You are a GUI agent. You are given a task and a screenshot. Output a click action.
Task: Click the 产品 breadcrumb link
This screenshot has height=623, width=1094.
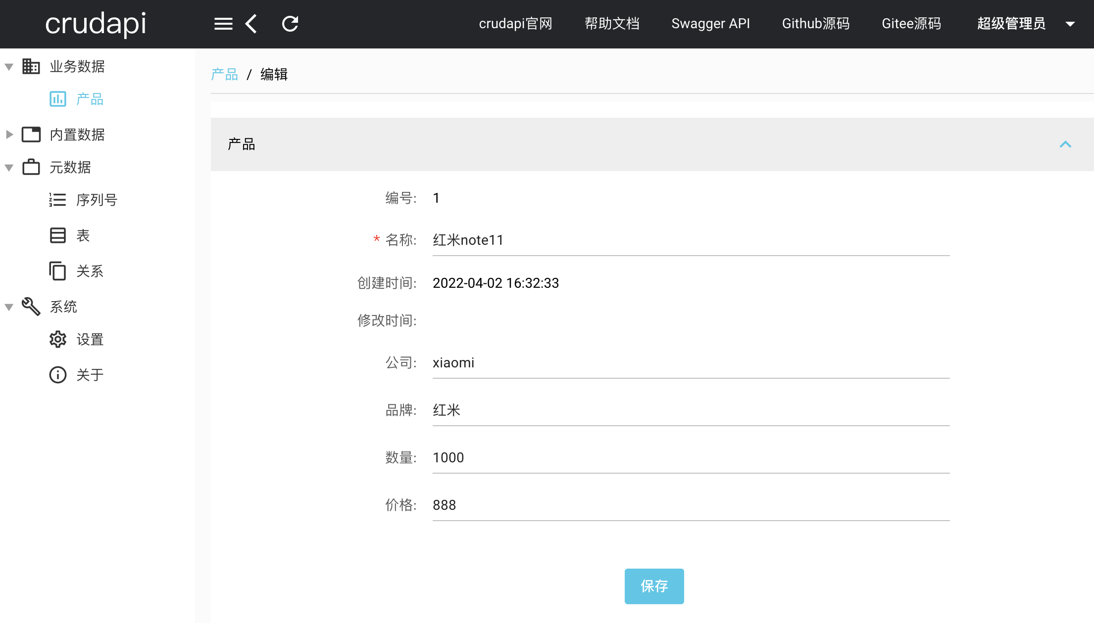[224, 74]
